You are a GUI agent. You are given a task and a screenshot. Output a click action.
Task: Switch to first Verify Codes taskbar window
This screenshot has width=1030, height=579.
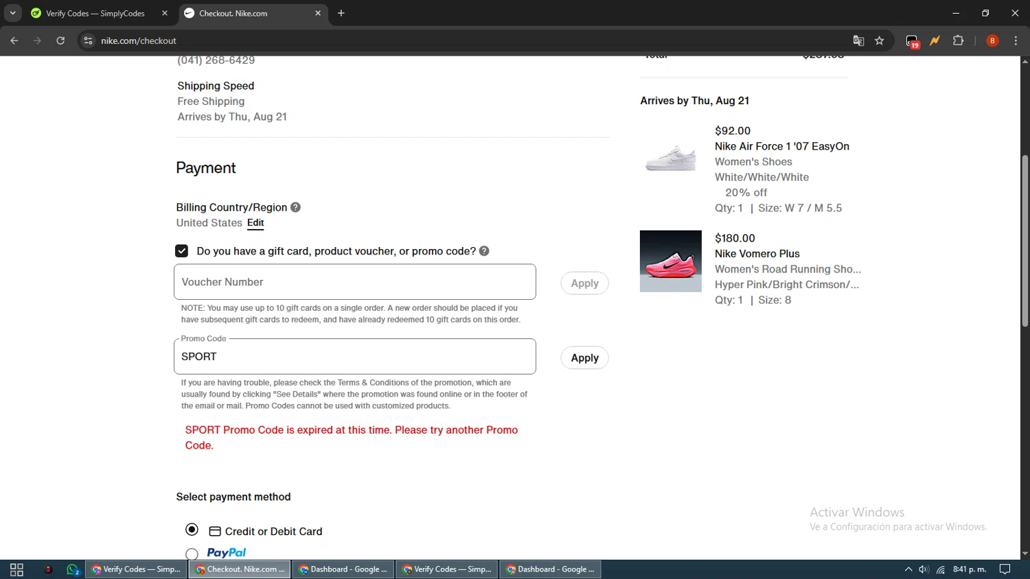pos(136,569)
